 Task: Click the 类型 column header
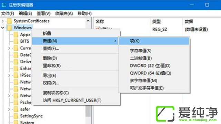point(157,22)
